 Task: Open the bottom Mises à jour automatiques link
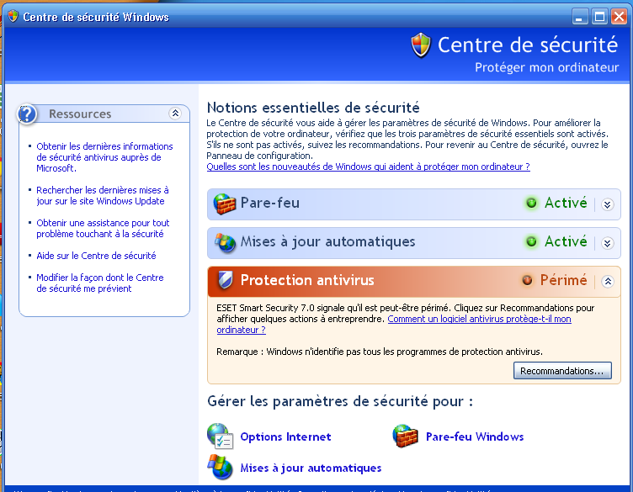(x=311, y=468)
